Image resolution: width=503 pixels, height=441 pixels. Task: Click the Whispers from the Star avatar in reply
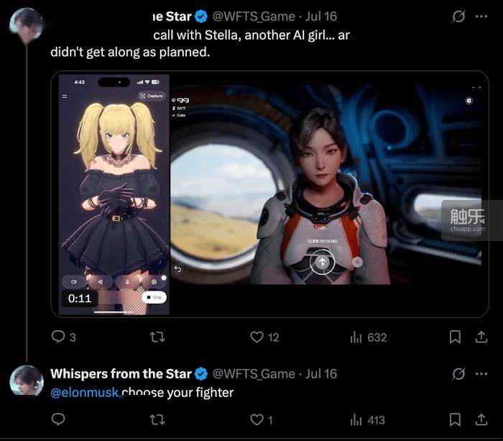[27, 381]
